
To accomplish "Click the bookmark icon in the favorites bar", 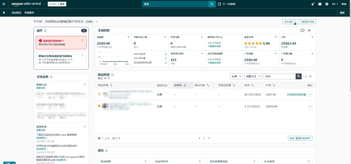I will click(x=4, y=13).
